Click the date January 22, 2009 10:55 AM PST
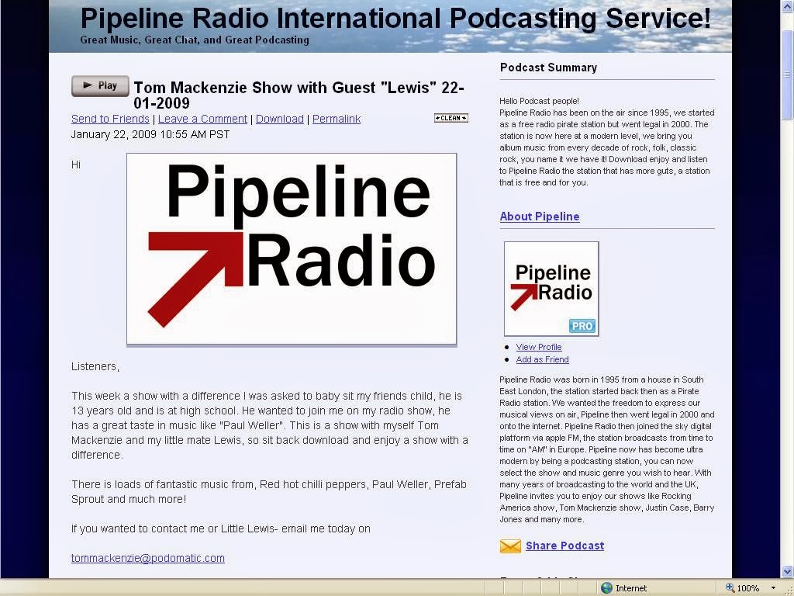This screenshot has height=596, width=794. point(150,134)
